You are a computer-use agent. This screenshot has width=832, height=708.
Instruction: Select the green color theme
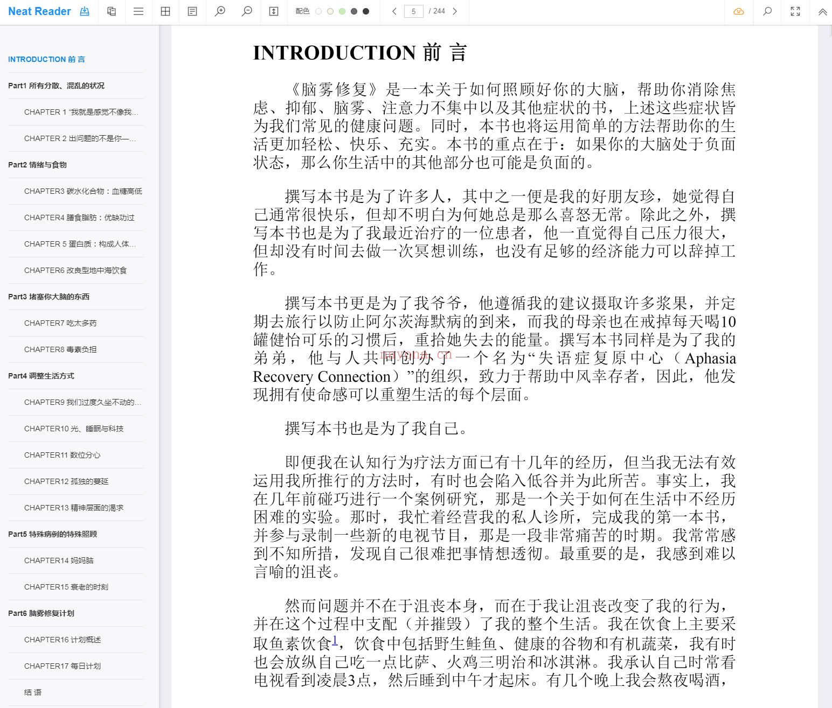coord(342,11)
